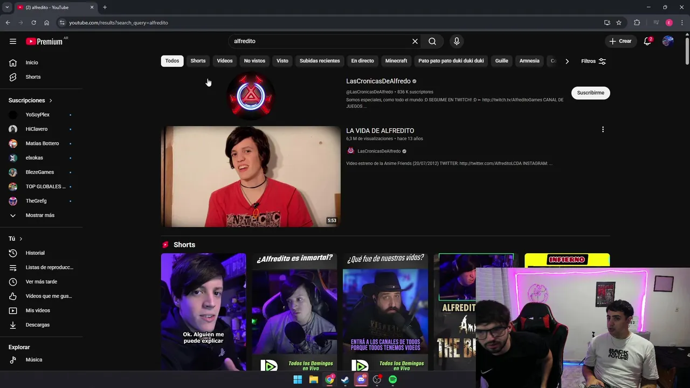
Task: Click the Chrome address bar URL
Action: point(119,23)
